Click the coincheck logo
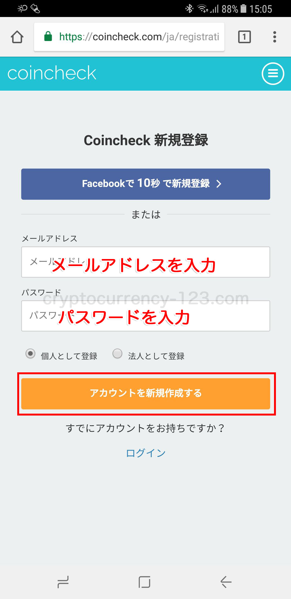This screenshot has height=599, width=291. click(x=52, y=73)
